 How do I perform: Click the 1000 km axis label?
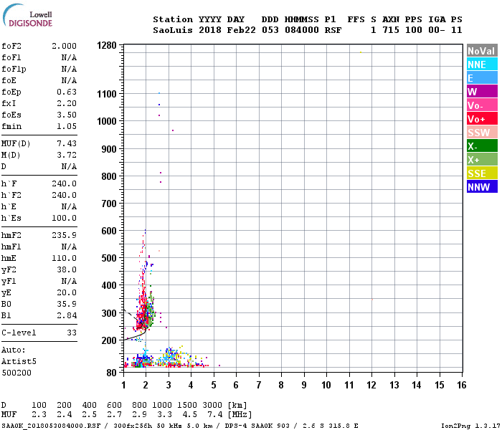107,121
